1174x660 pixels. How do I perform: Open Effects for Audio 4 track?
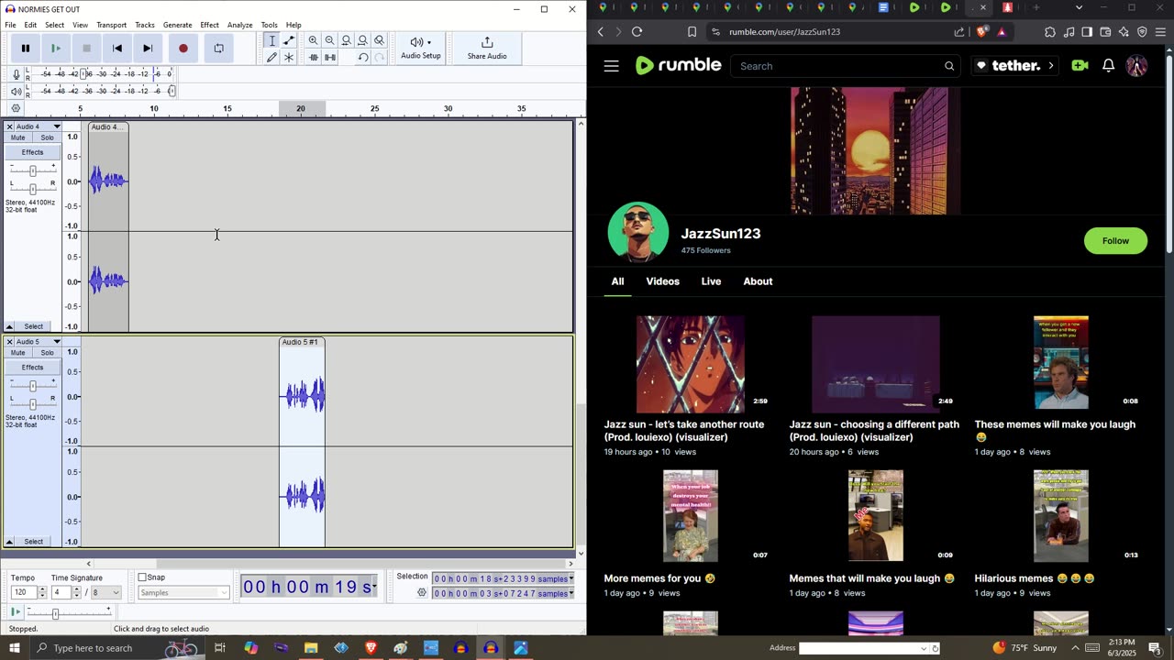pyautogui.click(x=32, y=152)
